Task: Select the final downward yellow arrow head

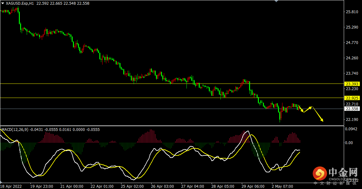Action: [322, 120]
